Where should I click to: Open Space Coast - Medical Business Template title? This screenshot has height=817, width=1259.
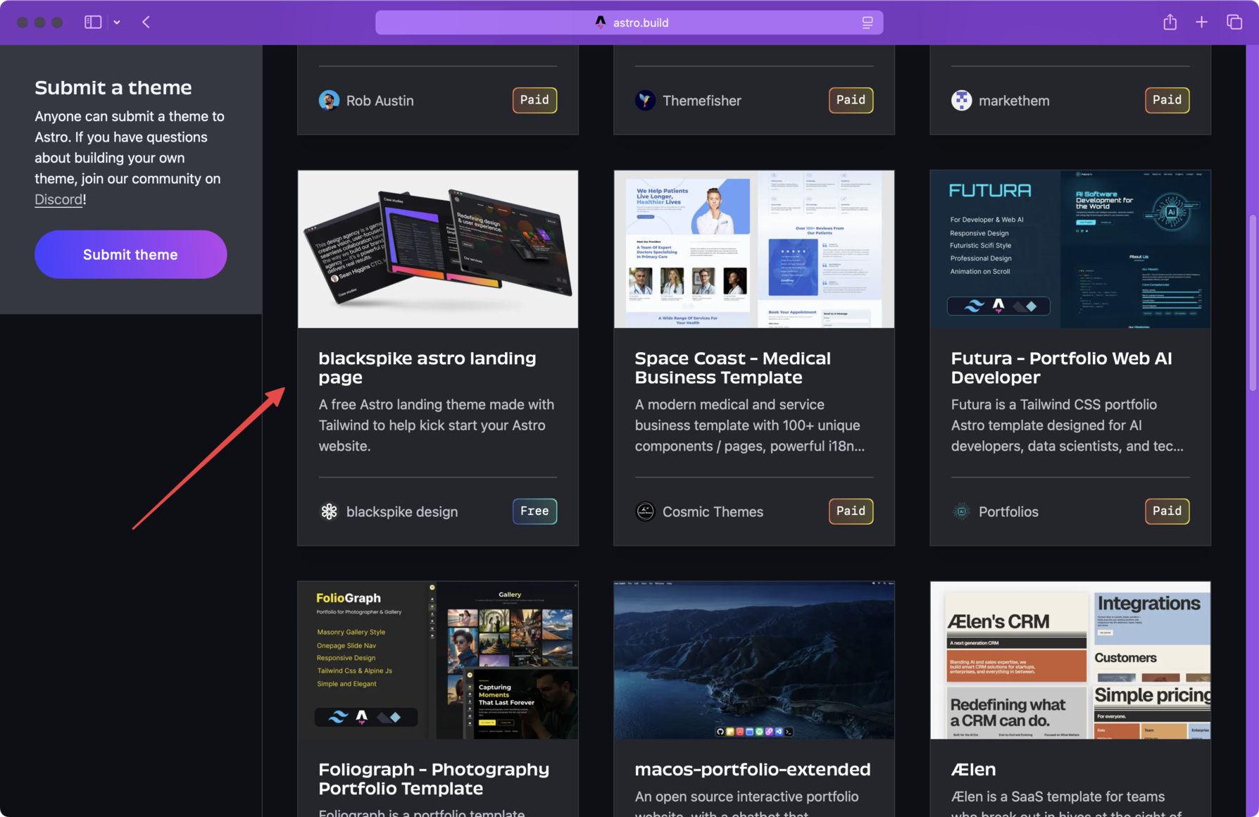(733, 368)
